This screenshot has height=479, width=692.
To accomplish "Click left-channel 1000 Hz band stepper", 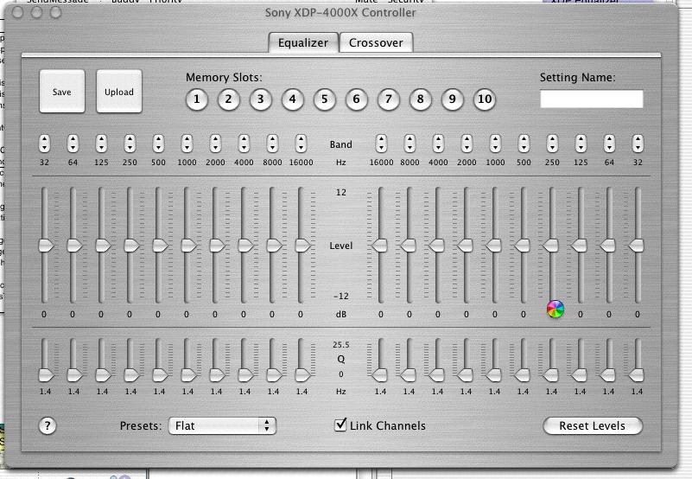I will (x=187, y=144).
